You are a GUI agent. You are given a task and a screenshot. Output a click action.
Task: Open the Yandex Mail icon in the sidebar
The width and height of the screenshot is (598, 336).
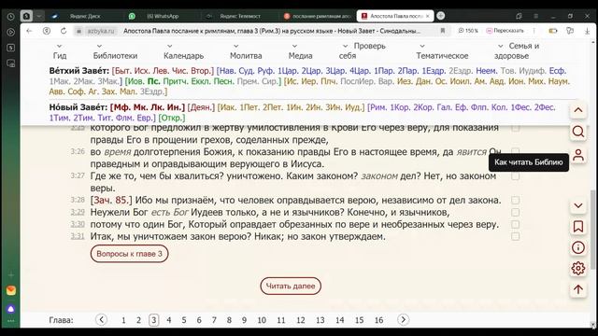tap(10, 290)
